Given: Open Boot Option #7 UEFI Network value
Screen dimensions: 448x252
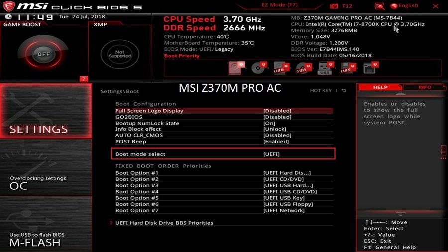Looking at the screenshot, I should (284, 211).
